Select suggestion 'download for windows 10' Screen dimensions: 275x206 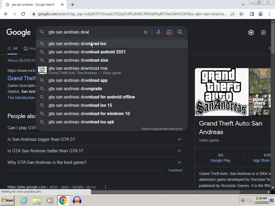tap(112, 114)
